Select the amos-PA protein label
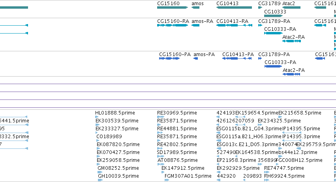 click(204, 54)
